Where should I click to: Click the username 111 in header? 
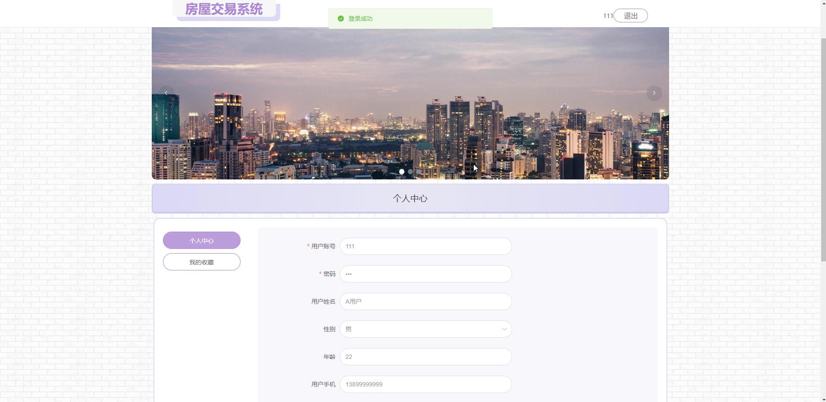608,16
